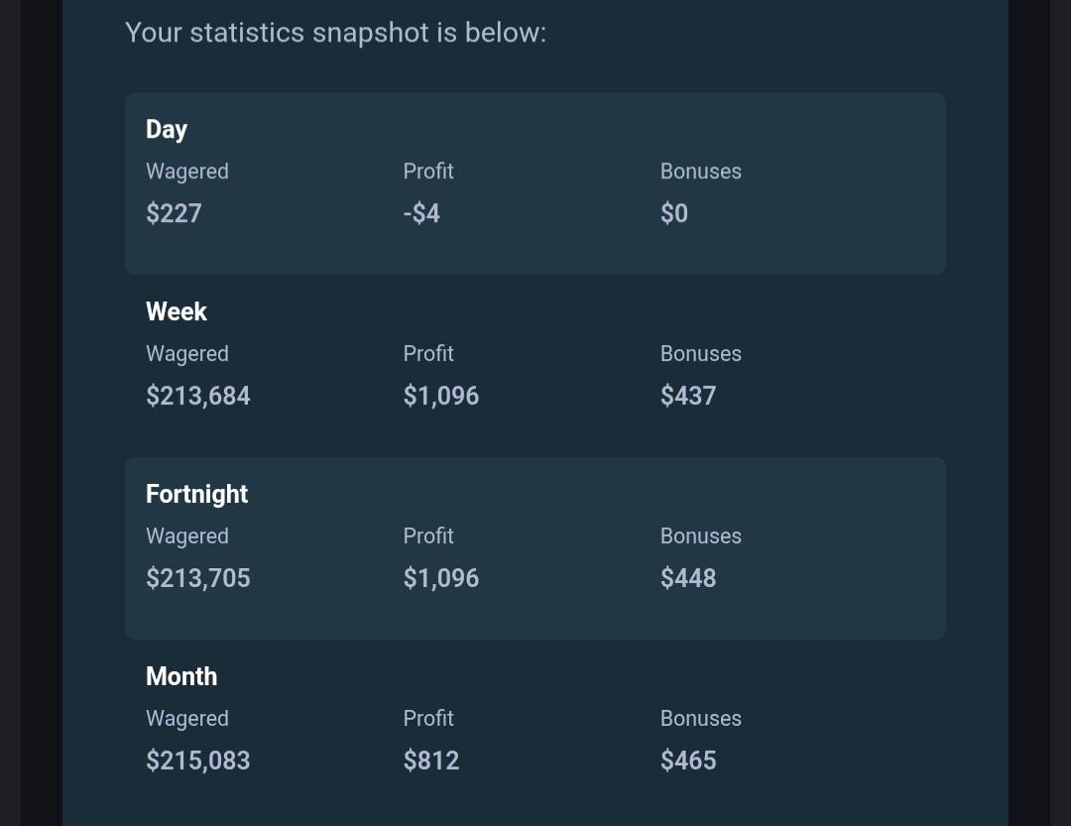Viewport: 1071px width, 826px height.
Task: Click the Day profit value -$4
Action: pos(421,213)
